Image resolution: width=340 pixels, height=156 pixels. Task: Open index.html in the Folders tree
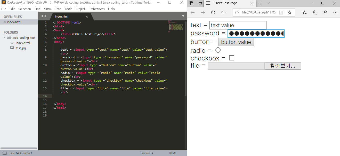pyautogui.click(x=23, y=43)
